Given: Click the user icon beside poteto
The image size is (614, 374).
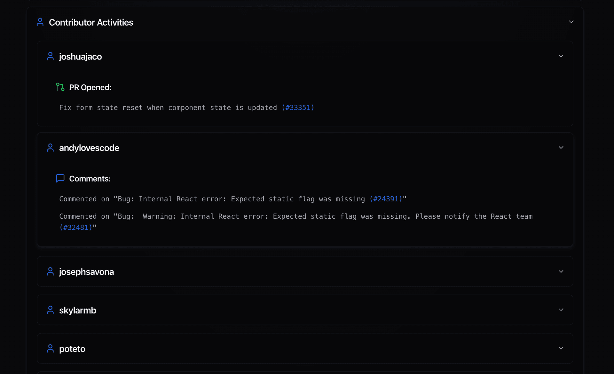Looking at the screenshot, I should click(50, 348).
